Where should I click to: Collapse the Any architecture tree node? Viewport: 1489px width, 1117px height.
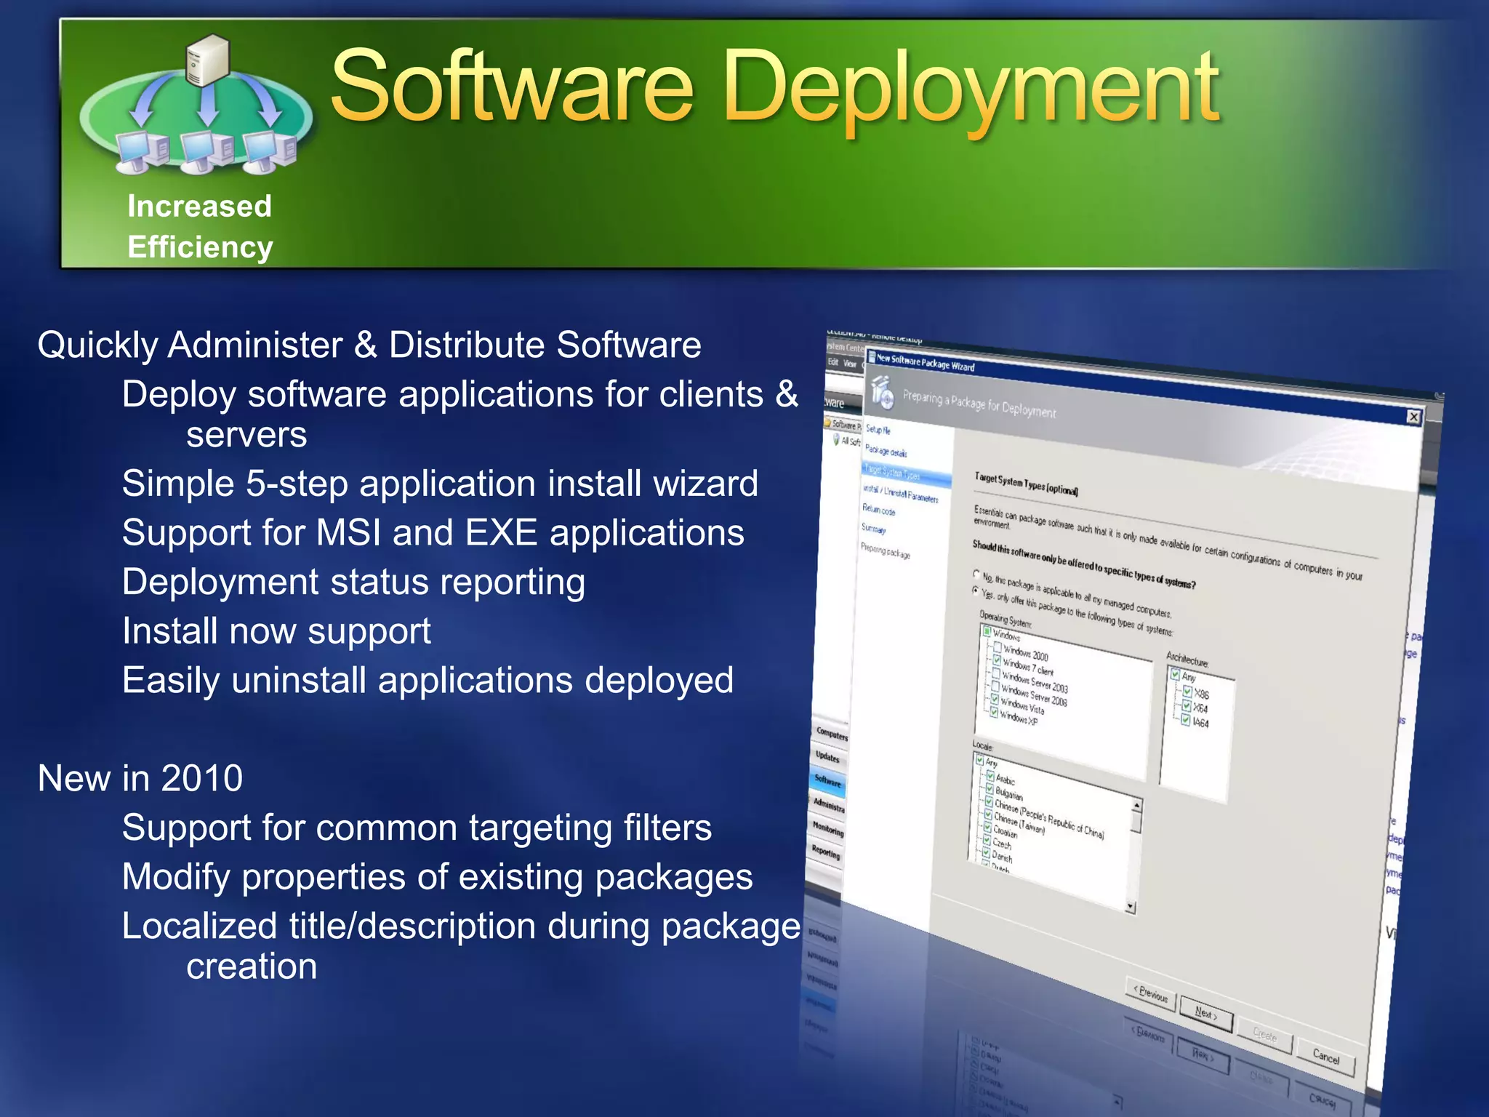1174,674
